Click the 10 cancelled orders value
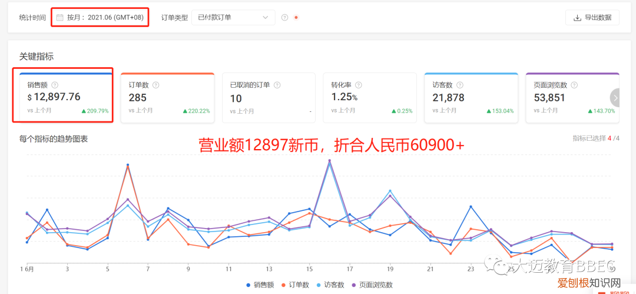This screenshot has width=636, height=294. pos(236,98)
